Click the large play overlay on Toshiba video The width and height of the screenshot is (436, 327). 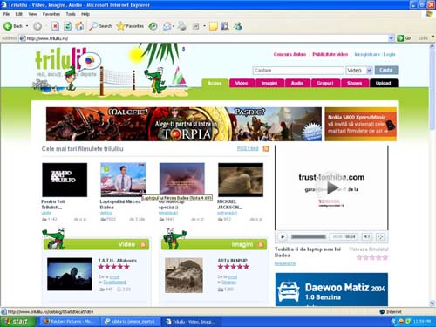[x=332, y=188]
